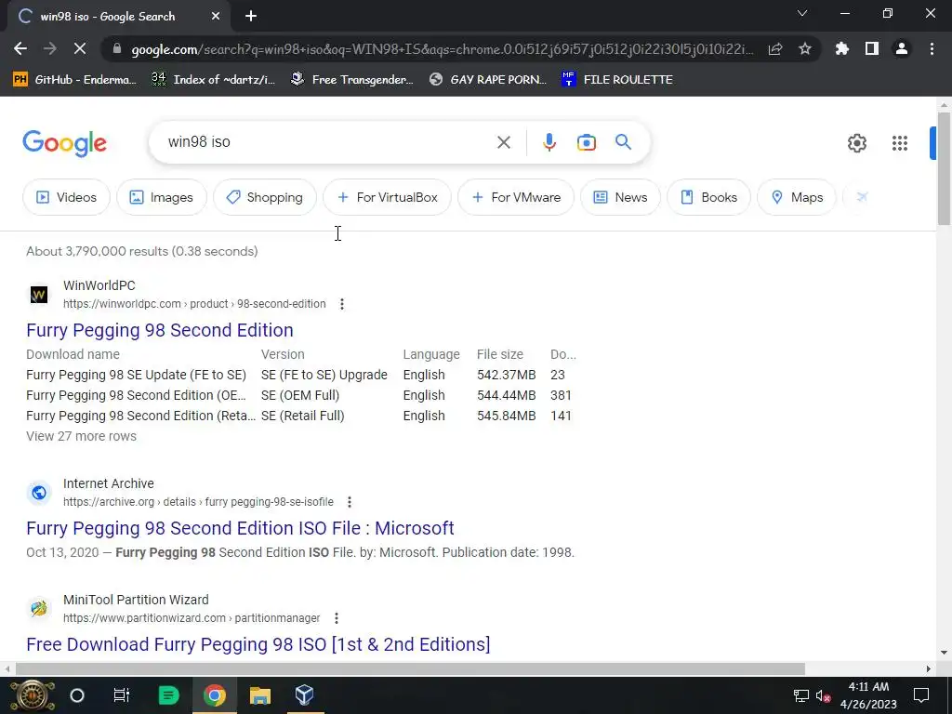
Task: Search by image with Lens
Action: coord(586,142)
